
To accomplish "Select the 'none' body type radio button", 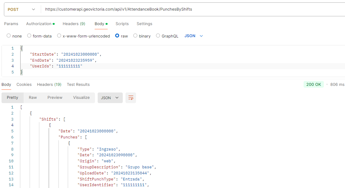I will [x=9, y=36].
